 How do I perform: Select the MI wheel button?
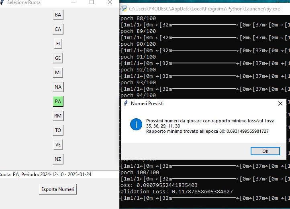pos(58,73)
